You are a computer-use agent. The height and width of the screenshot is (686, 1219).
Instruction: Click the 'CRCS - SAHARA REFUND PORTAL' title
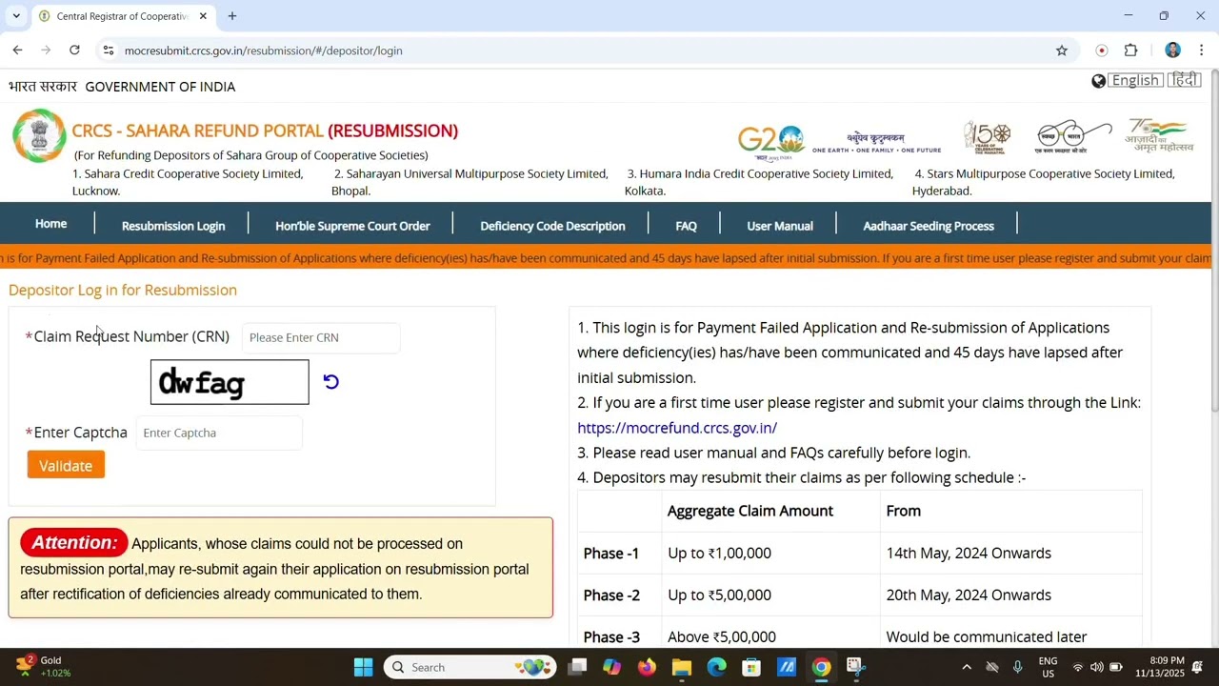click(198, 131)
